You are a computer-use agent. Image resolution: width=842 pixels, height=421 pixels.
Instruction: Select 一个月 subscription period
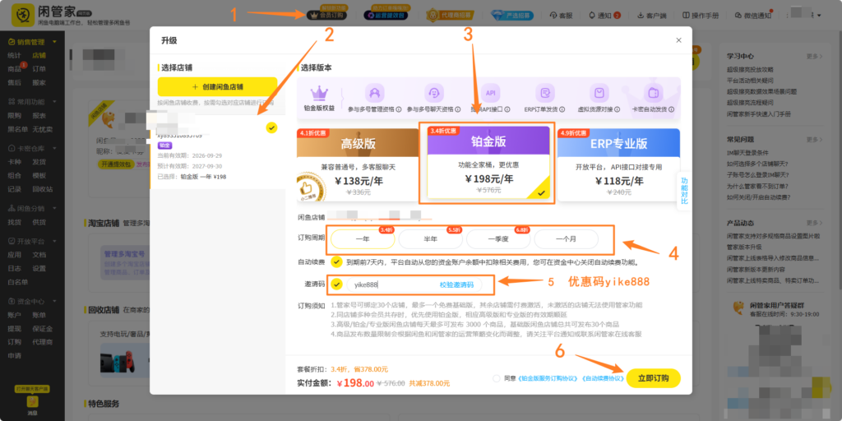(x=566, y=239)
